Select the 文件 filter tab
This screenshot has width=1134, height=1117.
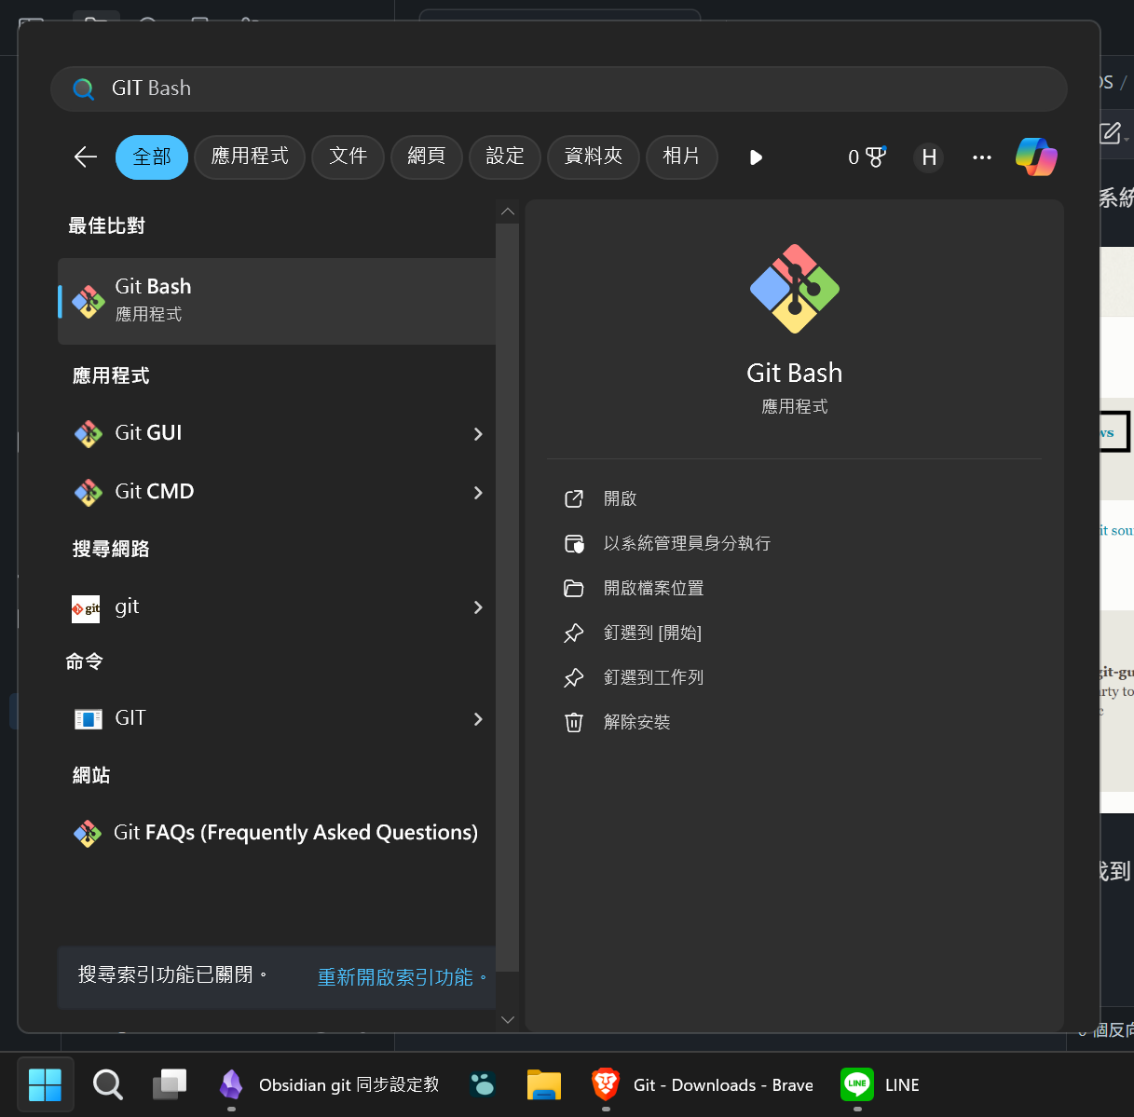point(348,157)
